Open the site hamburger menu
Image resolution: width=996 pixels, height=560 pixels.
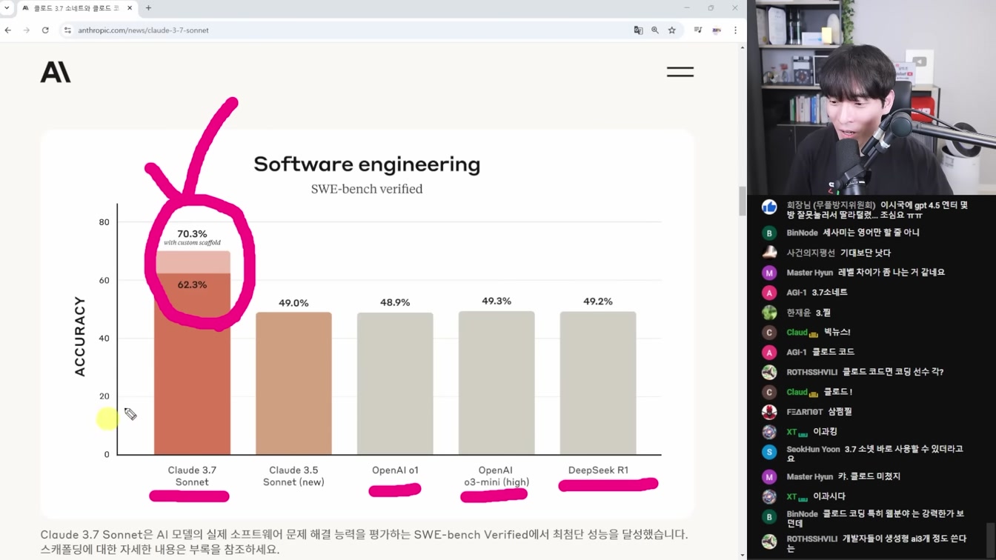(680, 72)
